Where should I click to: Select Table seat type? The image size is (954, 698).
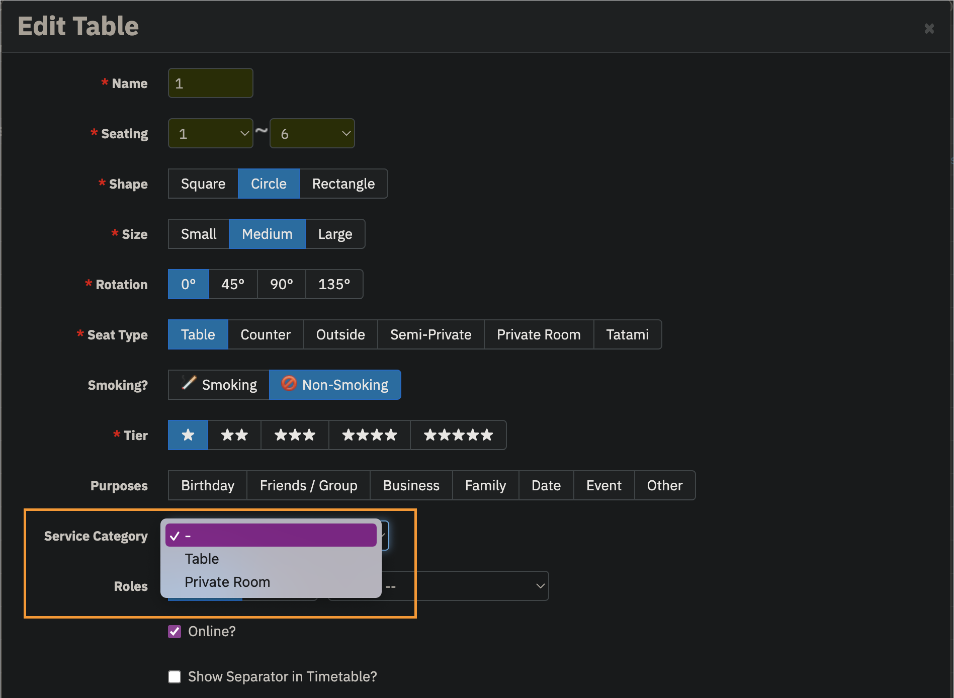[x=198, y=334]
